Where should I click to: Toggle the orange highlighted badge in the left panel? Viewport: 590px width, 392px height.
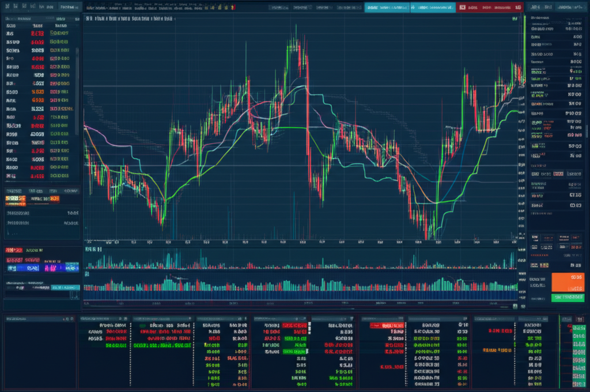point(16,199)
